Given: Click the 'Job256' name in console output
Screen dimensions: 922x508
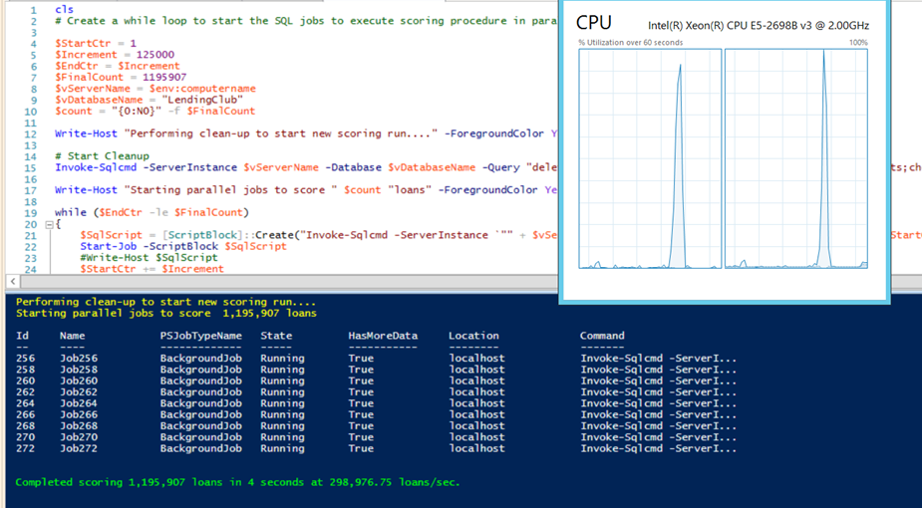Looking at the screenshot, I should pyautogui.click(x=79, y=359).
